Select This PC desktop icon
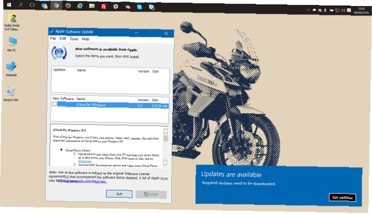The width and height of the screenshot is (372, 214). pos(12,44)
